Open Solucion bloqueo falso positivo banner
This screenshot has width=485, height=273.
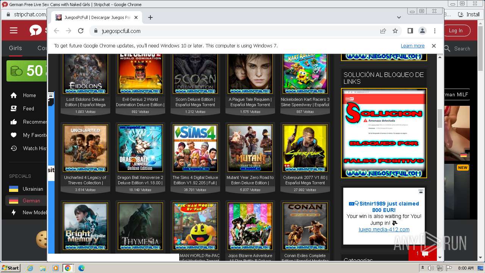(x=384, y=133)
